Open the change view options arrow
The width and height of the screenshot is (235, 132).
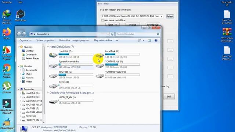click(x=143, y=40)
